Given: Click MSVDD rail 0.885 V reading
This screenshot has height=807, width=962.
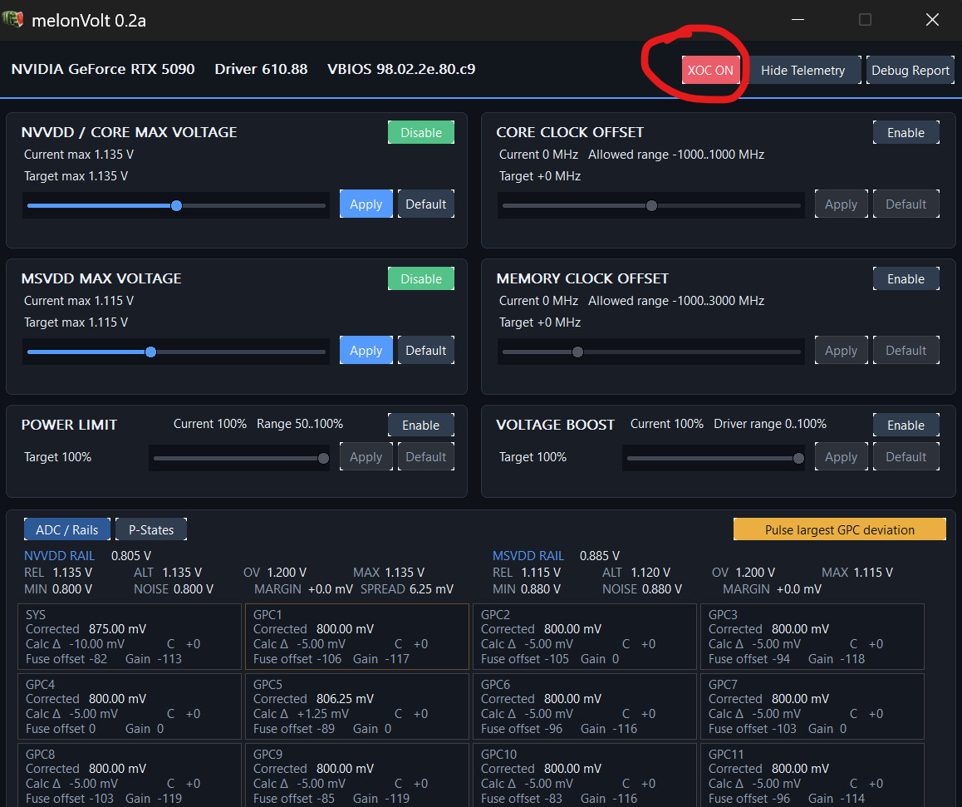Looking at the screenshot, I should (600, 555).
